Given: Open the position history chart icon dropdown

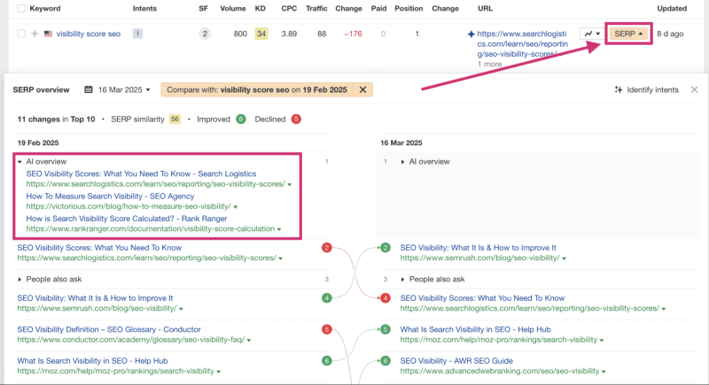Looking at the screenshot, I should coord(591,34).
